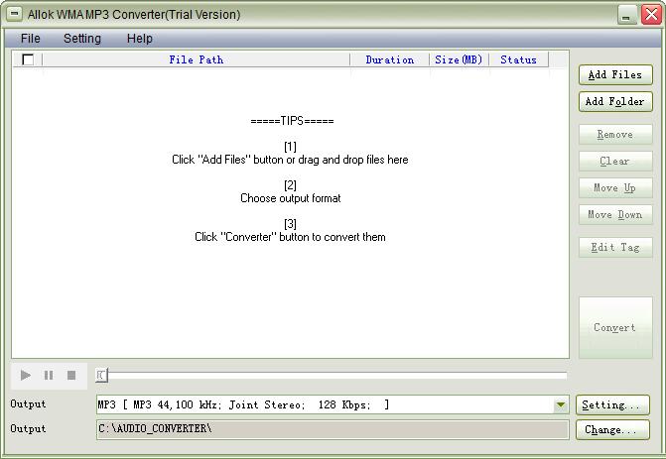Expand the output format dropdown arrow
Screen dimensions: 666x459
(x=561, y=404)
